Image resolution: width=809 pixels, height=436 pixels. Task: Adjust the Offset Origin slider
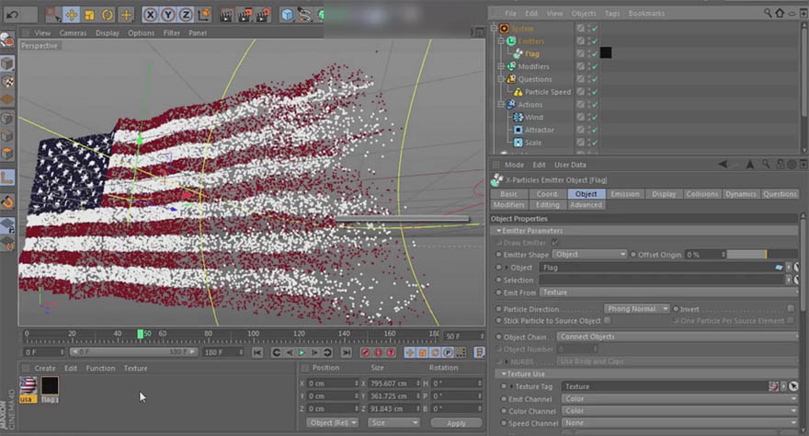click(762, 255)
